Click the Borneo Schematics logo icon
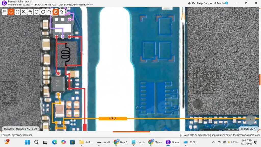The width and height of the screenshot is (261, 147). [x=4, y=3]
